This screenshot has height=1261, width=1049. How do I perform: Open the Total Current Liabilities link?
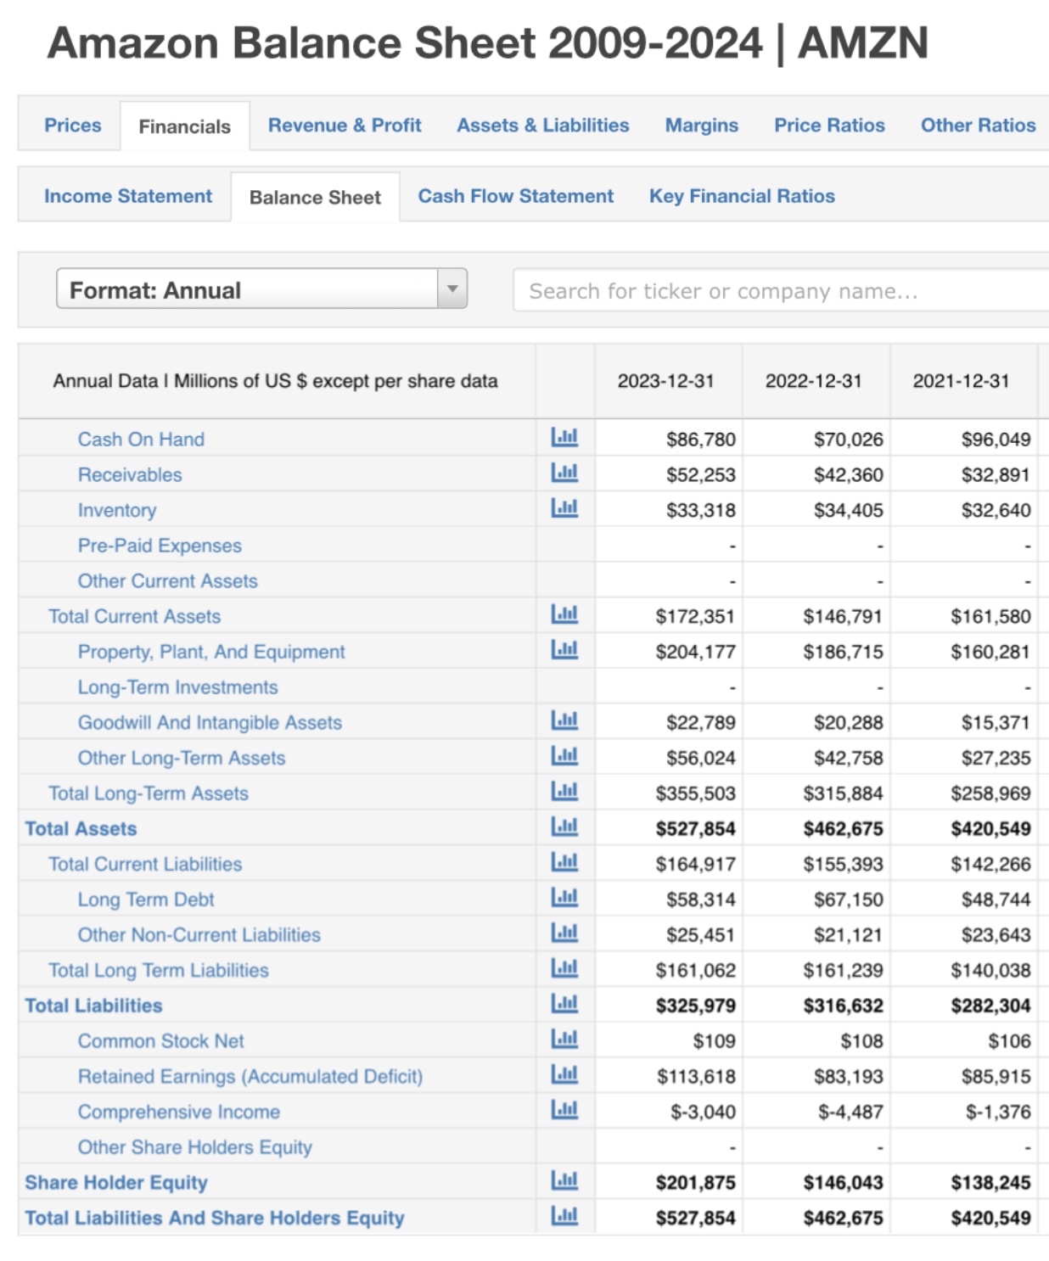pos(145,864)
